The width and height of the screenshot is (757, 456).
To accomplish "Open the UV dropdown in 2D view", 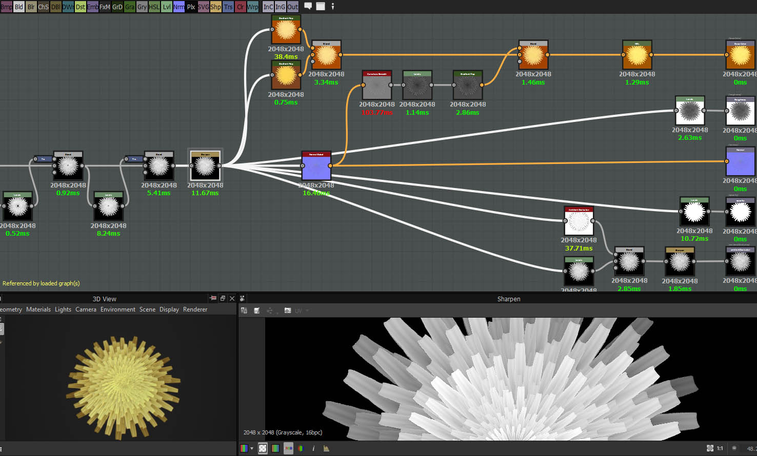I will [302, 310].
